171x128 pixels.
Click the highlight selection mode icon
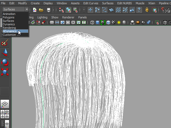[154, 10]
